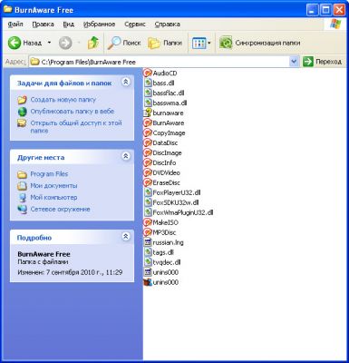Viewport: 349px width, 363px height.
Task: Select the russian.lng file icon
Action: pos(148,242)
